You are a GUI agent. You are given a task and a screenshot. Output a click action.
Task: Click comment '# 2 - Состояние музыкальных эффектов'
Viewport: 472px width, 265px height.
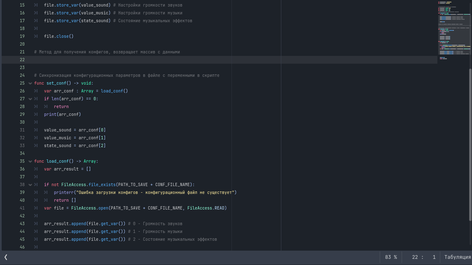pos(173,239)
